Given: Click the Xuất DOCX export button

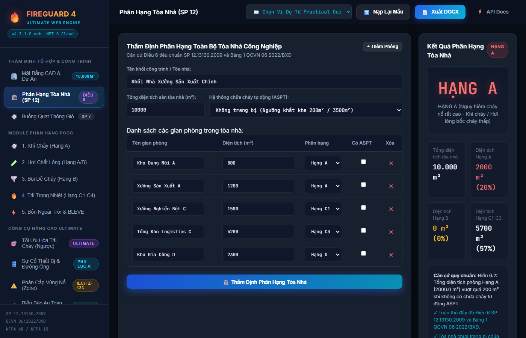Looking at the screenshot, I should 440,12.
